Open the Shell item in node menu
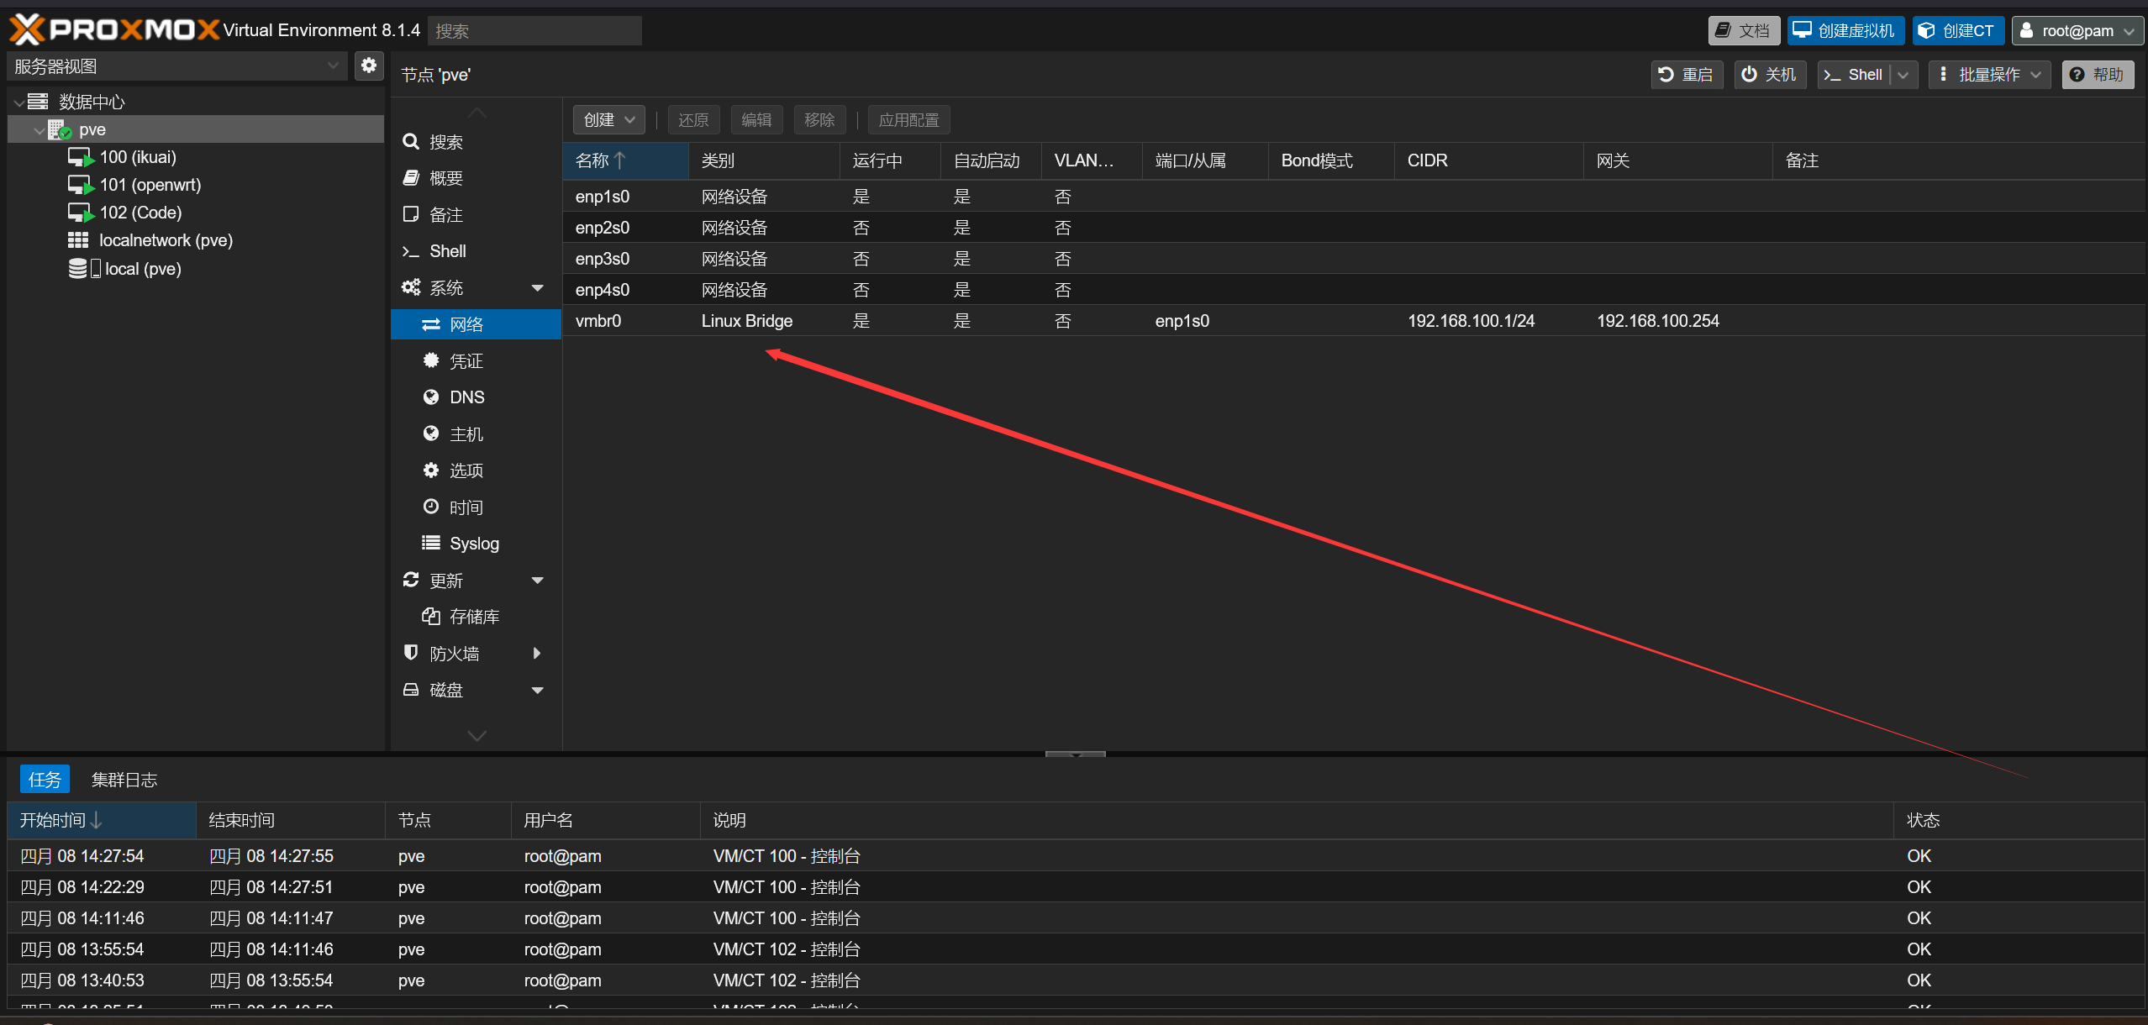2148x1025 pixels. (447, 251)
